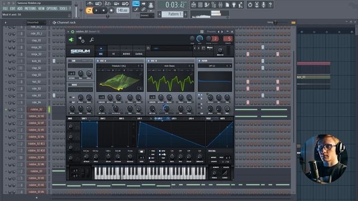
Task: Click the Play button in transport
Action: pyautogui.click(x=96, y=10)
